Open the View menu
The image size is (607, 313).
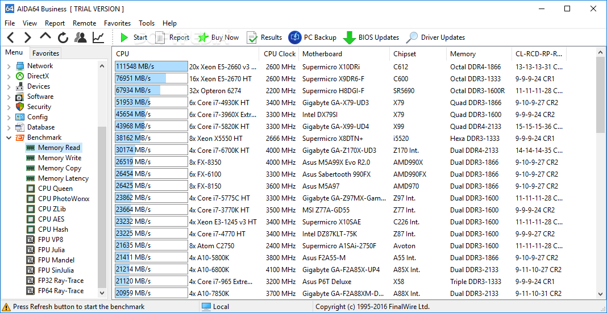pos(30,23)
